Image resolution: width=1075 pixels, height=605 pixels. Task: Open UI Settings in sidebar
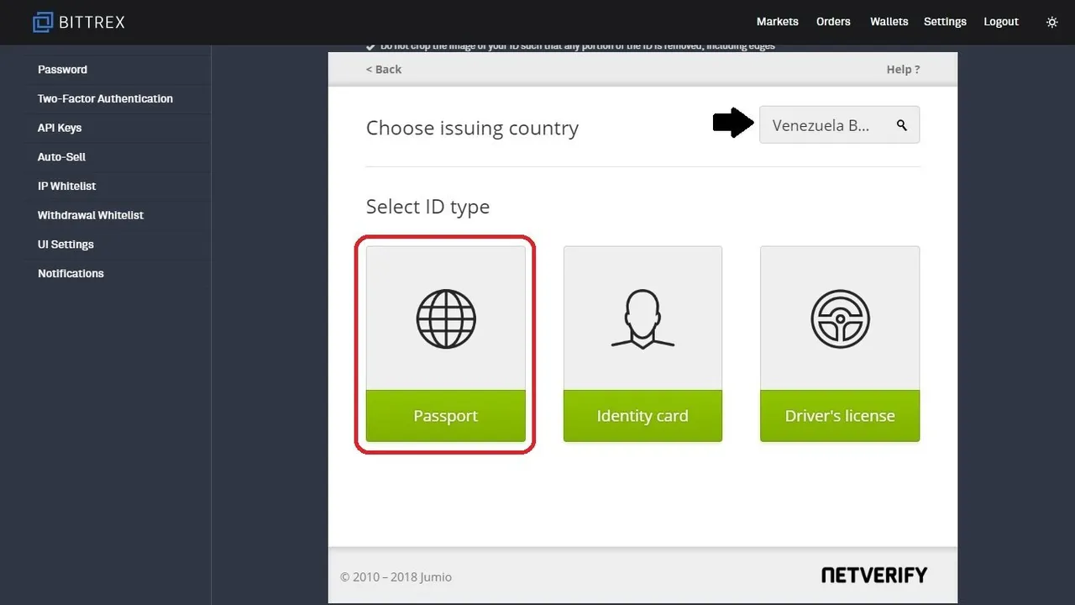pos(66,245)
